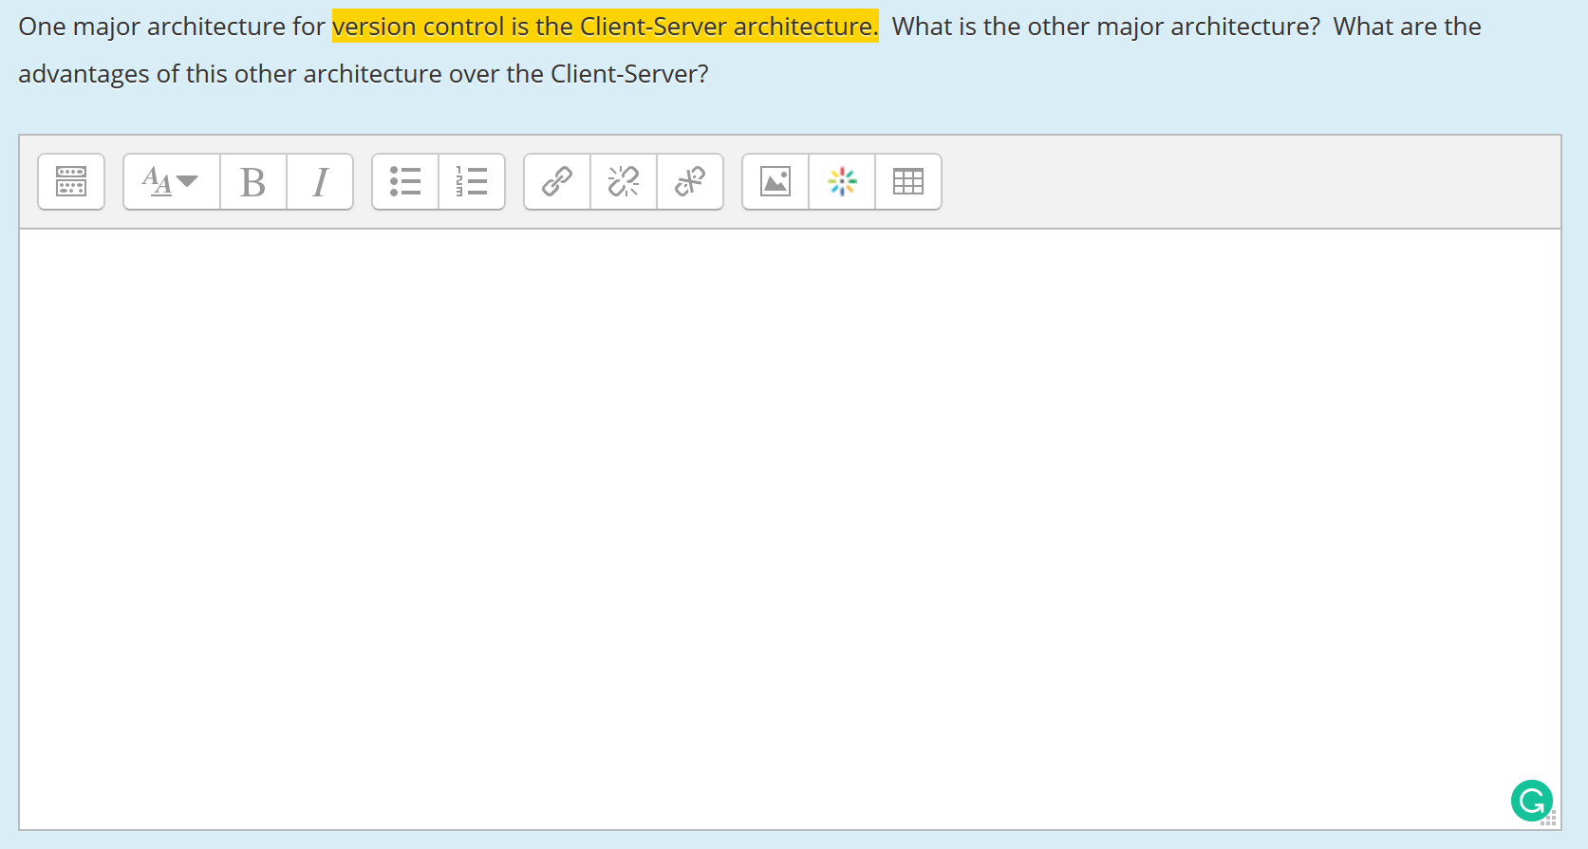Remove the link with unlink button

pyautogui.click(x=624, y=181)
